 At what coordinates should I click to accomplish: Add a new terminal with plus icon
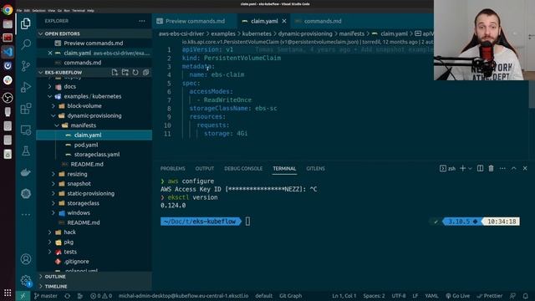pos(462,168)
